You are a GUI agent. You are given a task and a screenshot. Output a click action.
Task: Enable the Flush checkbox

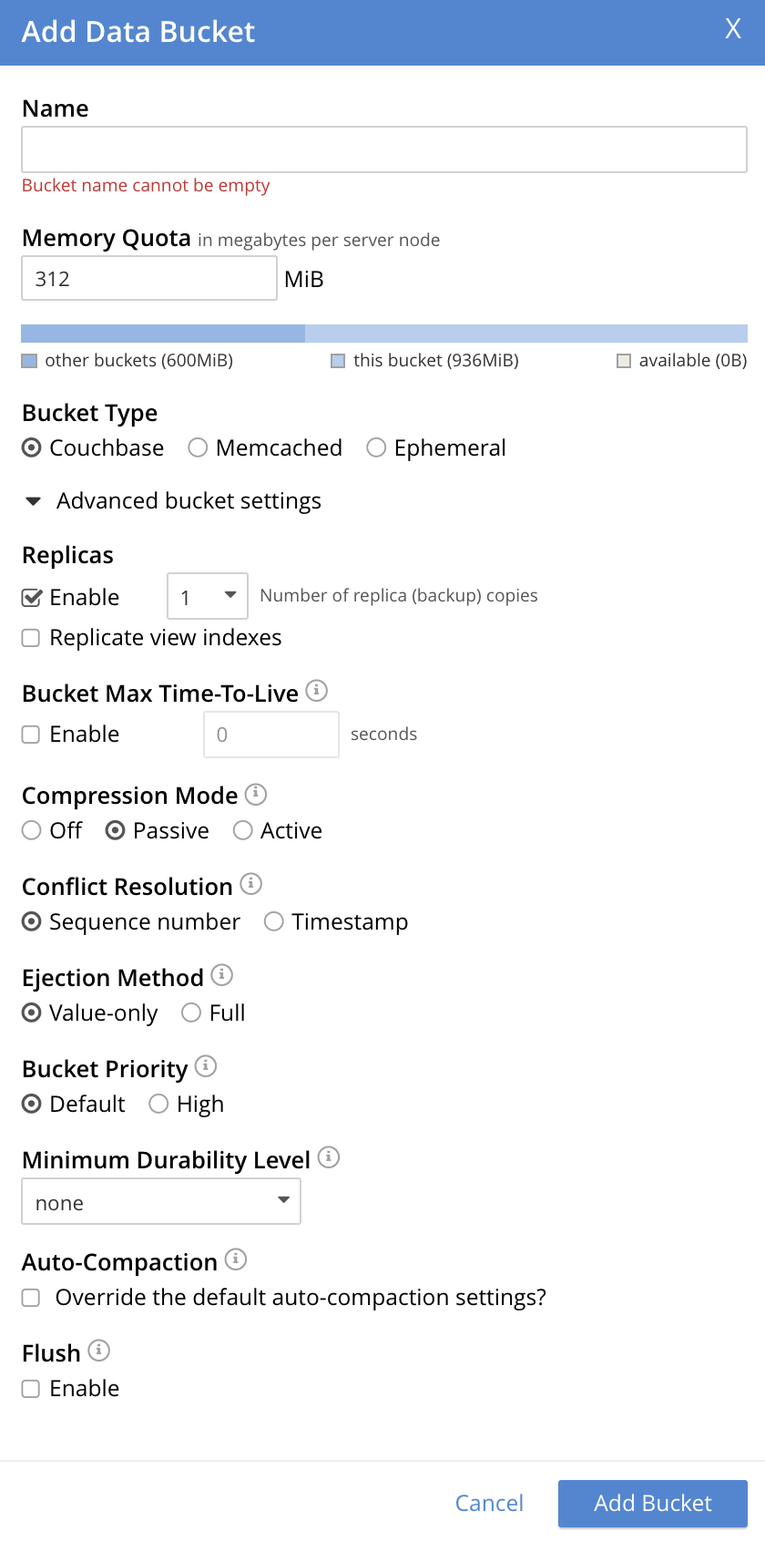tap(31, 1389)
